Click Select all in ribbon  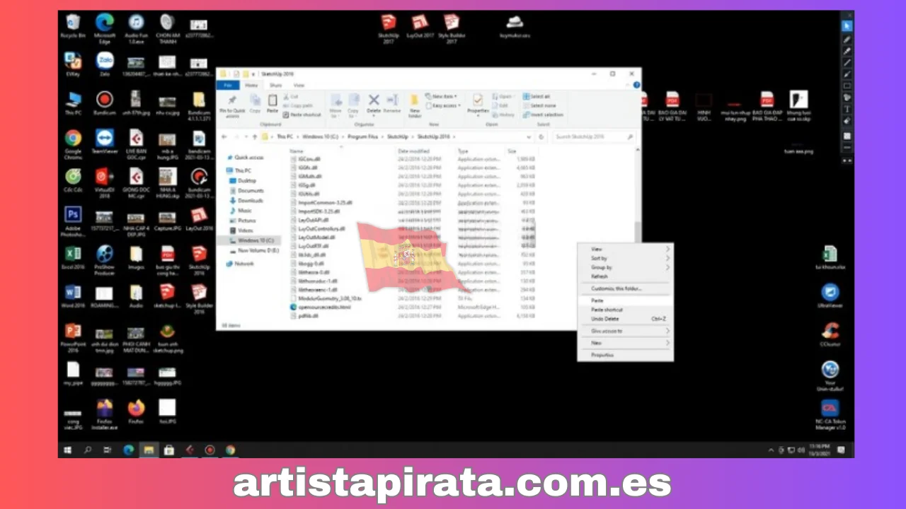(536, 96)
